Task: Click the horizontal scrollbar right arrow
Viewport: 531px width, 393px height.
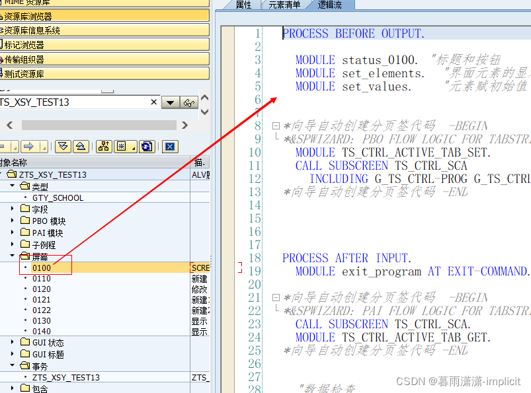Action: click(184, 125)
